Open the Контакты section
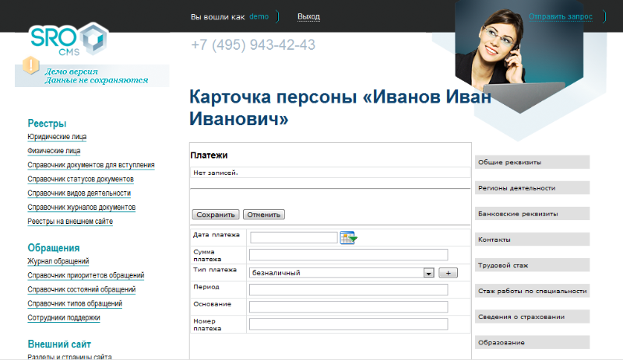The image size is (623, 360). (532, 239)
